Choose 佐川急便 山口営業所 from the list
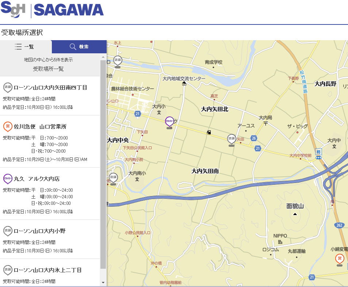The height and width of the screenshot is (287, 348). (40, 127)
